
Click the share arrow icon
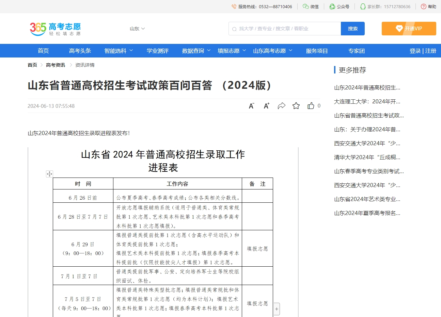click(x=281, y=106)
